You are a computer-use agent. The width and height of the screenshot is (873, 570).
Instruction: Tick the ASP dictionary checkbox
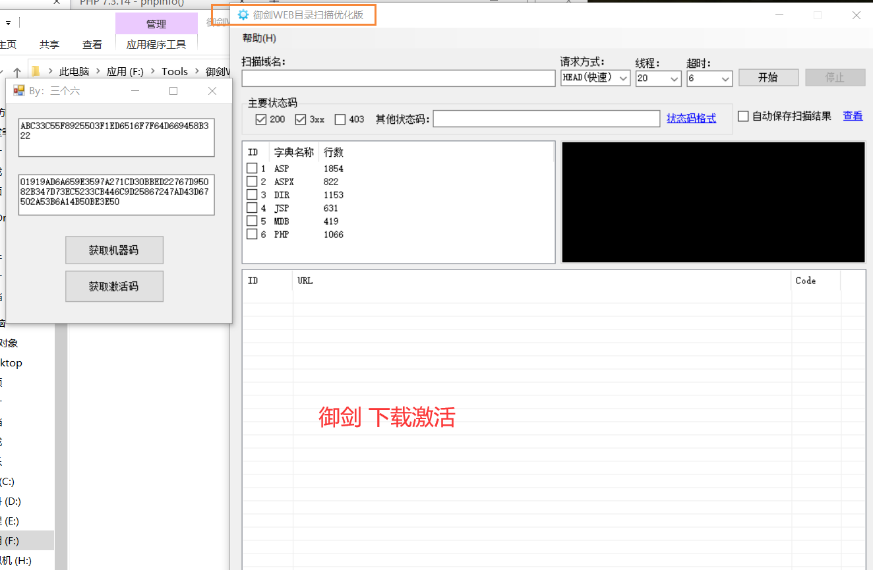252,169
